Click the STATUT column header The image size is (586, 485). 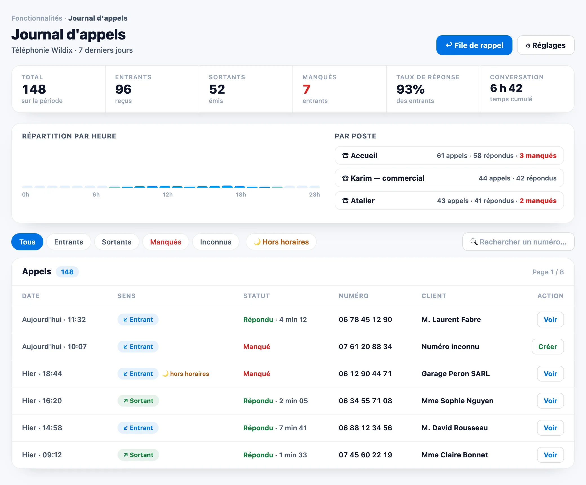tap(256, 296)
